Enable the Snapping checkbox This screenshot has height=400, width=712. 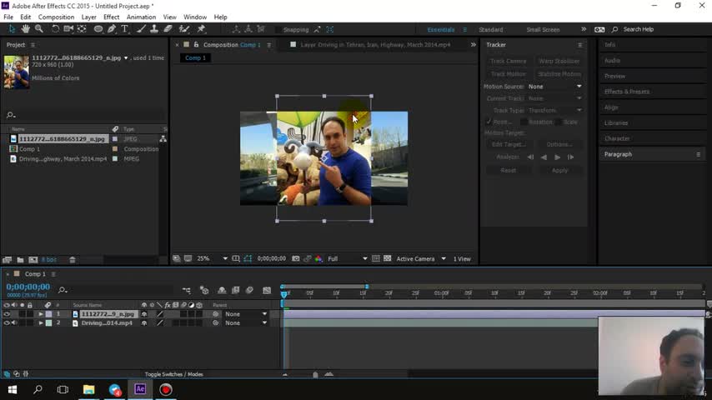[x=278, y=30]
